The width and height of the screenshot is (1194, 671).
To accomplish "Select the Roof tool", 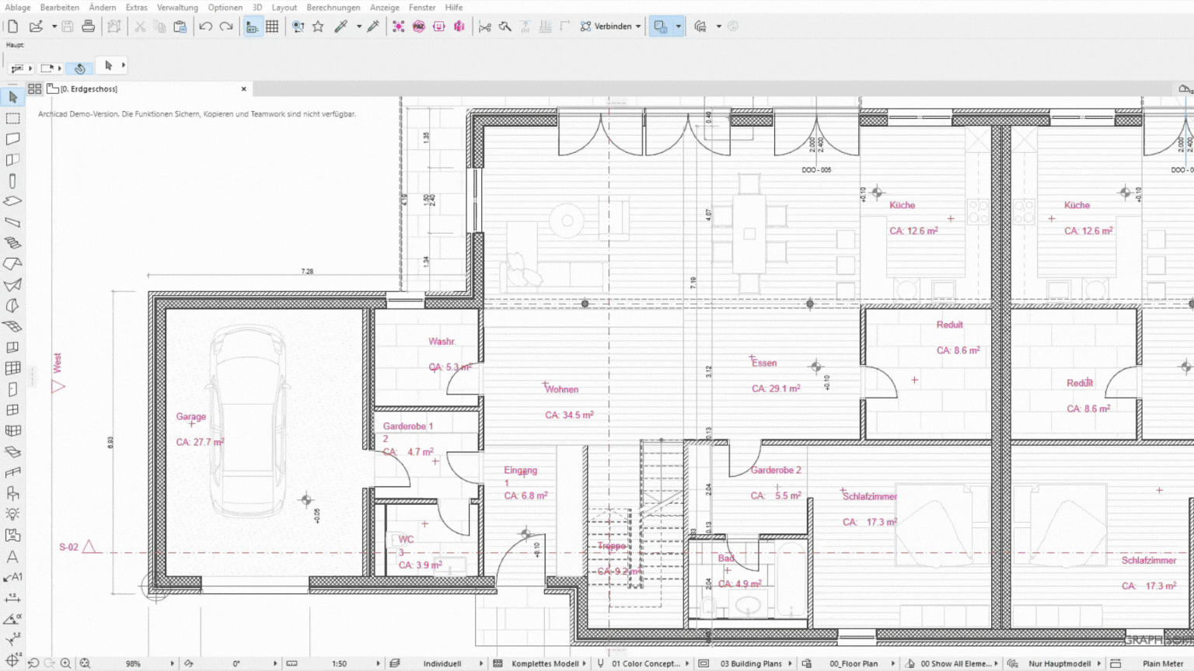I will [x=12, y=264].
